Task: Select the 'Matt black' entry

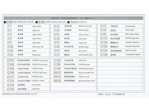Action: coord(36,55)
